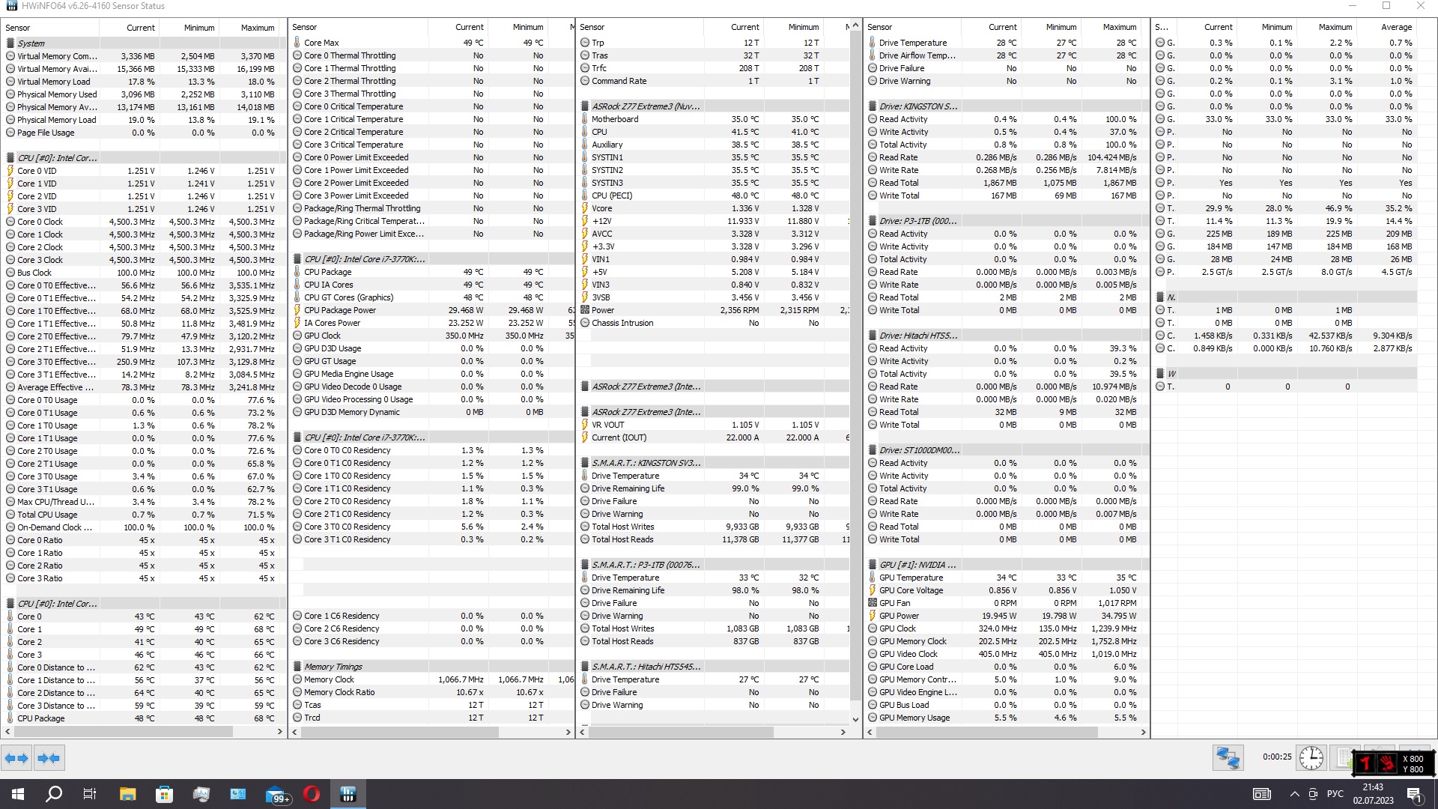Show hidden system tray icons chevron
The width and height of the screenshot is (1438, 809).
pos(1294,794)
